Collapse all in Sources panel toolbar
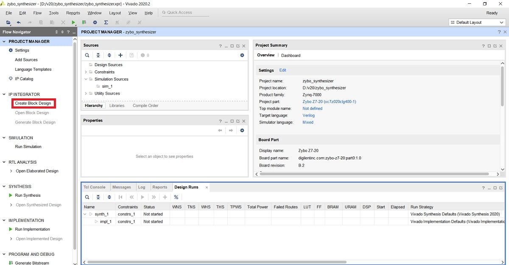 [98, 55]
